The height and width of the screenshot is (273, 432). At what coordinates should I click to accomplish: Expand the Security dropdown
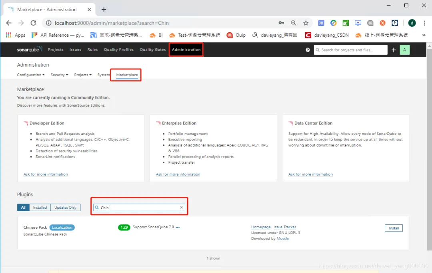tap(59, 75)
